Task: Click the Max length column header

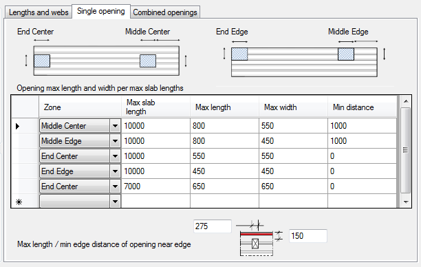Action: [x=224, y=107]
